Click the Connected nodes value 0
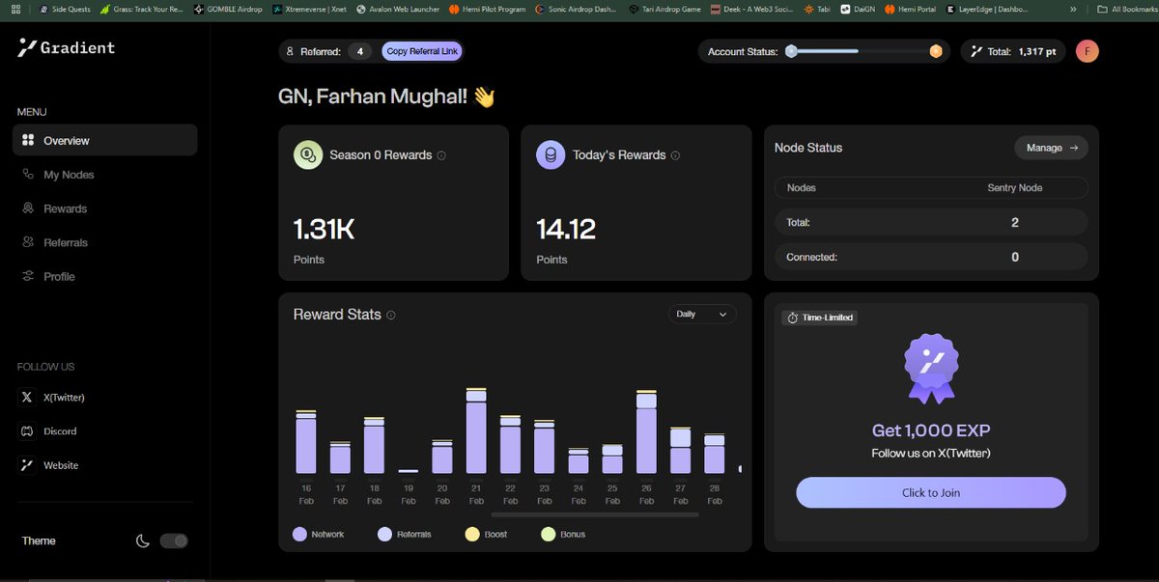This screenshot has height=582, width=1159. (x=1015, y=257)
